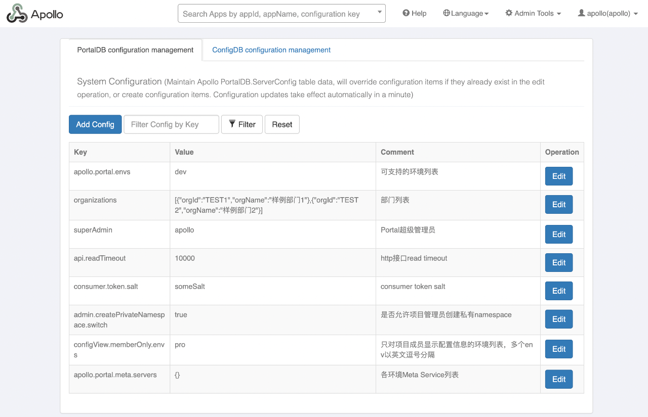648x417 pixels.
Task: Click the value 'someSalt'
Action: tap(190, 287)
